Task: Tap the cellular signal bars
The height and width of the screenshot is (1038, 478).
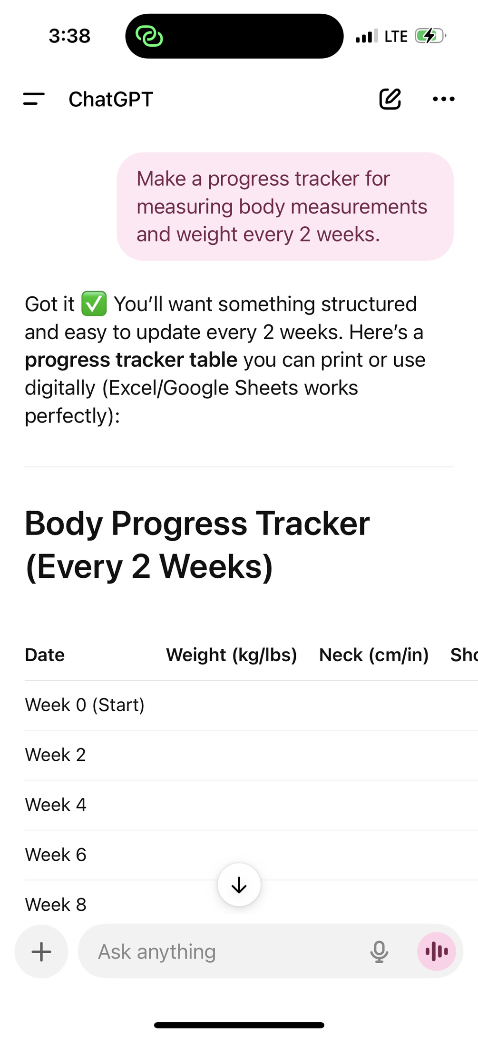Action: [x=367, y=36]
